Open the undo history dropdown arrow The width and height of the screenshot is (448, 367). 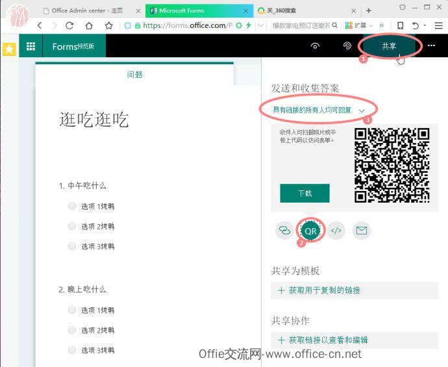(425, 25)
